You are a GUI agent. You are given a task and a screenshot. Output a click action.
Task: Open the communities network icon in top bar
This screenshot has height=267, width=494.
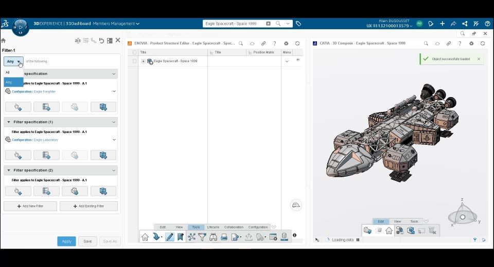tap(465, 24)
